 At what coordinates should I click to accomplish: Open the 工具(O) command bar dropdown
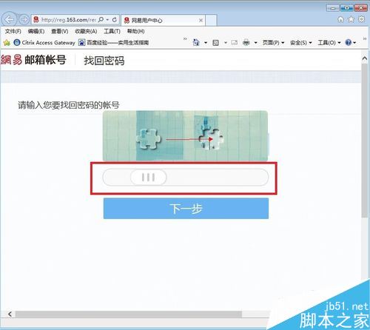point(329,43)
